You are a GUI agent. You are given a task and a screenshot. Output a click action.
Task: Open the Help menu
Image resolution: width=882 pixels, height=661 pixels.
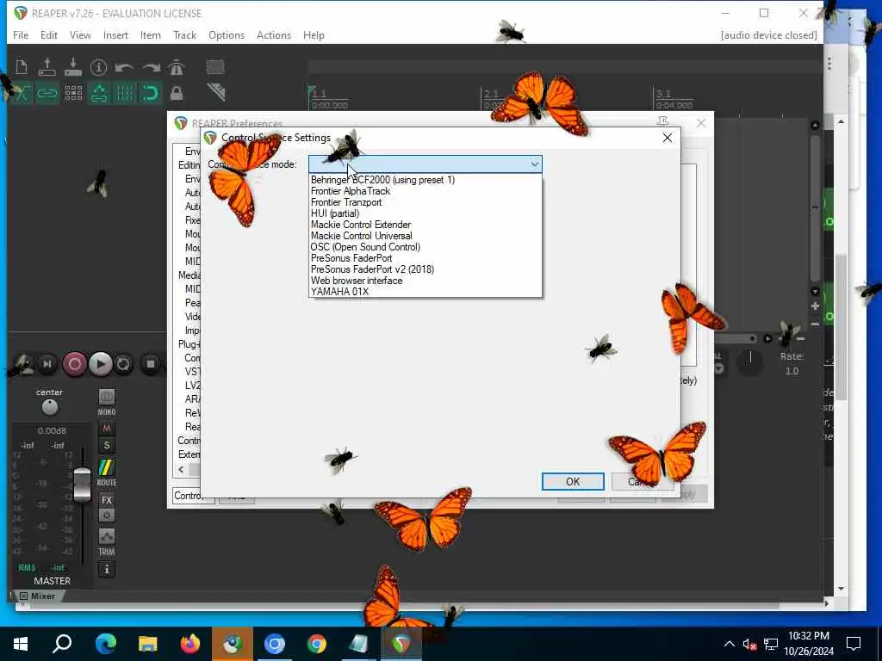[x=314, y=34]
